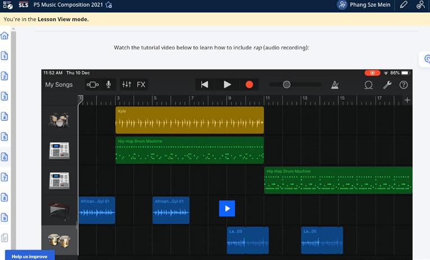Select the acoustic drum kit track icon
The image size is (430, 260).
59,120
